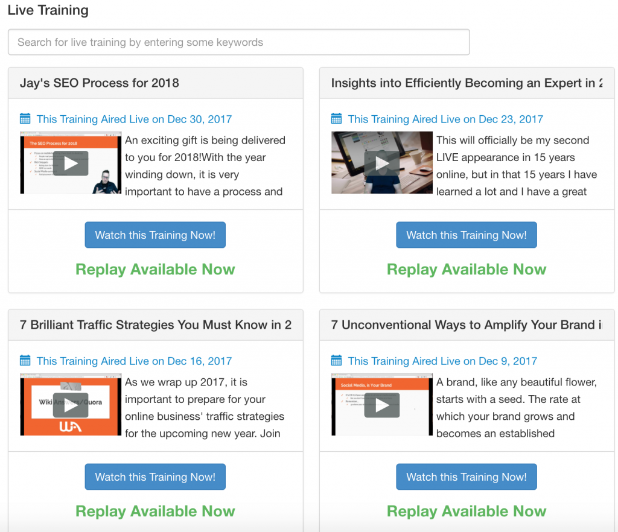Click calendar icon beside Dec 30, 2017 date
This screenshot has width=618, height=532.
point(25,119)
